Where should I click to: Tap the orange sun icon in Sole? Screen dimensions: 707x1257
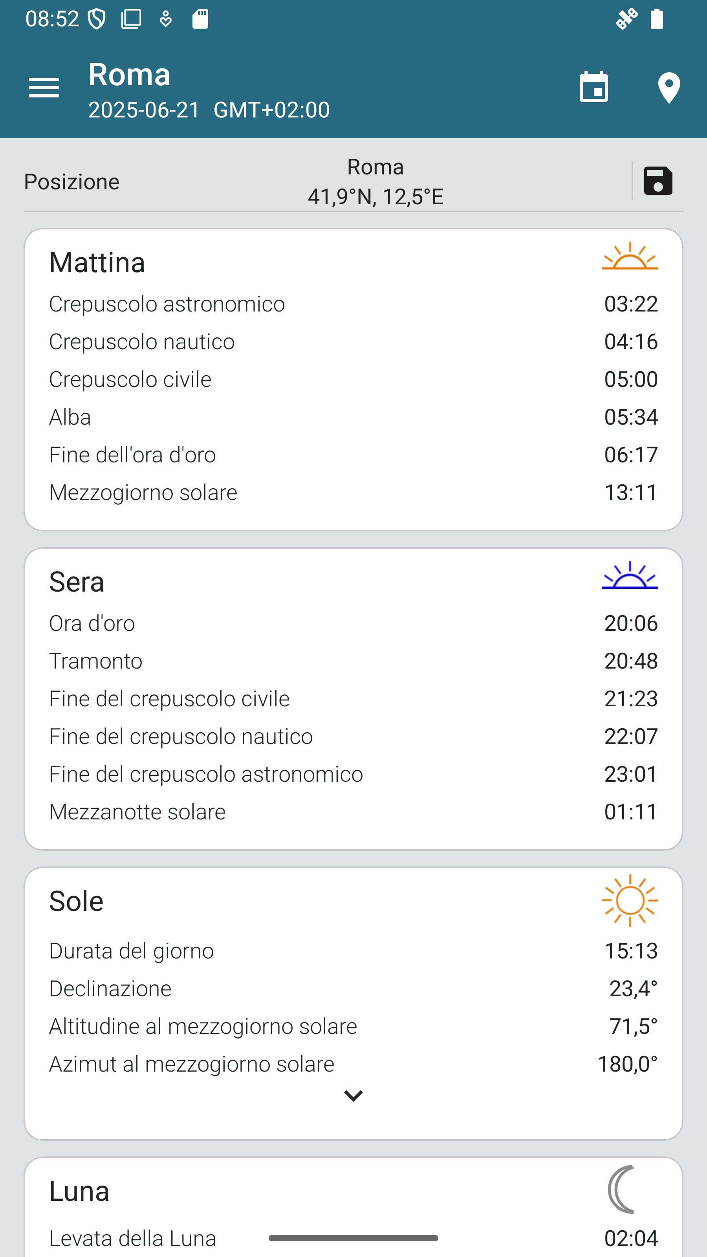[629, 900]
